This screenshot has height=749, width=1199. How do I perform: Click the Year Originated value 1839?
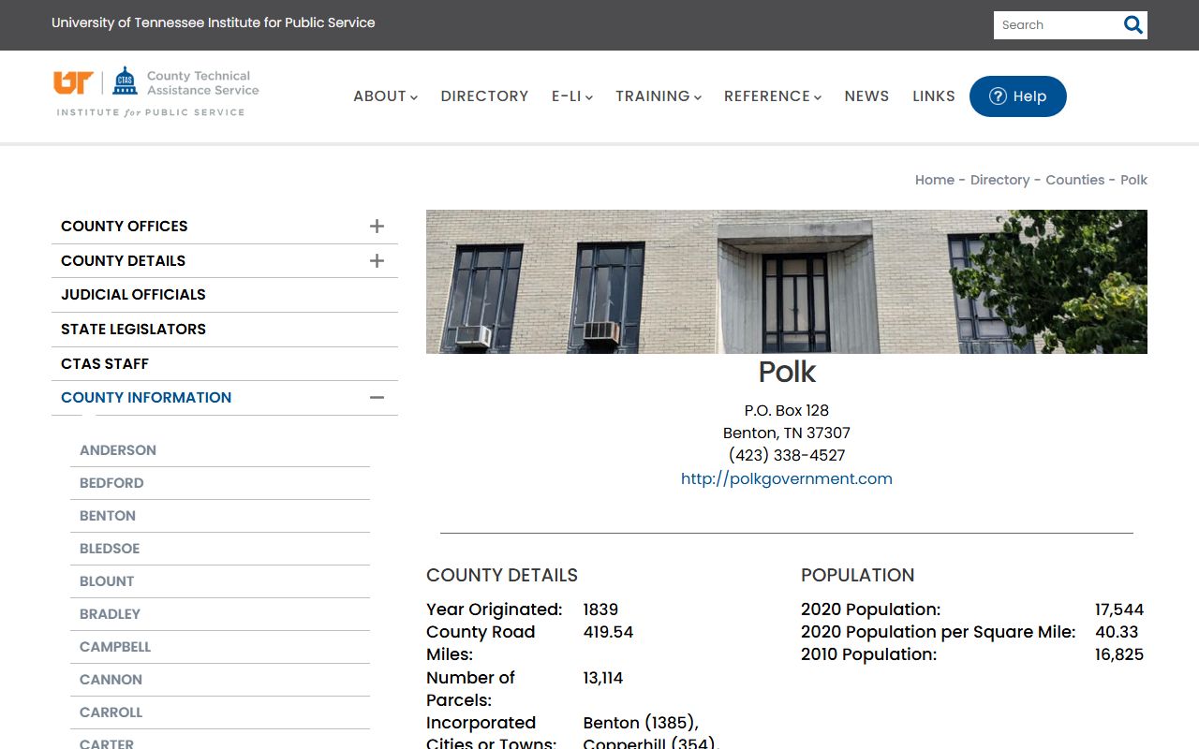[600, 609]
